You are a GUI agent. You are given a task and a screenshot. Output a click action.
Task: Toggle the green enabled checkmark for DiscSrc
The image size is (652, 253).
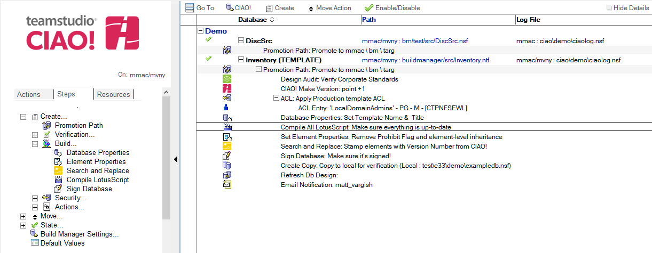[x=208, y=39]
